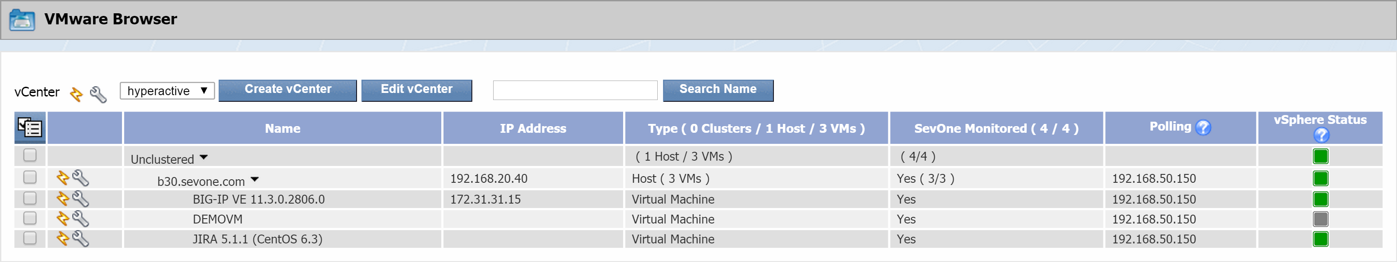This screenshot has height=262, width=1397.
Task: Click the IP Address column header
Action: pos(533,128)
